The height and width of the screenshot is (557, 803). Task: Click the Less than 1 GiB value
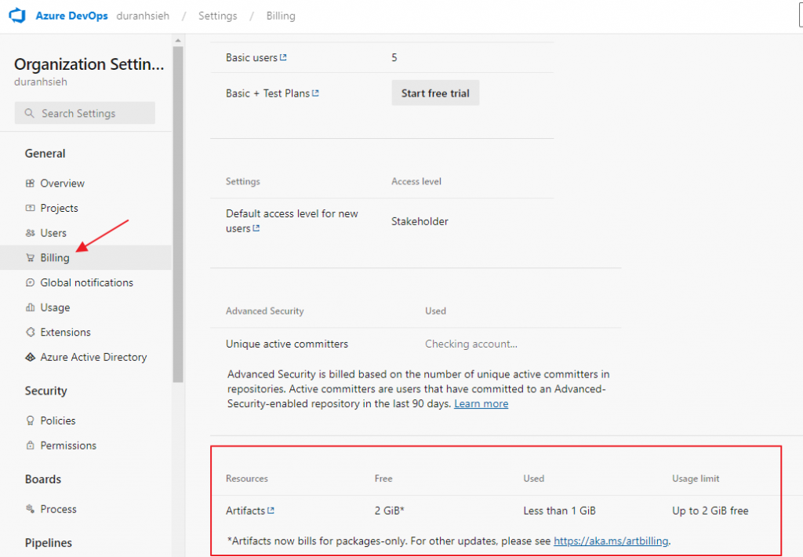(559, 511)
